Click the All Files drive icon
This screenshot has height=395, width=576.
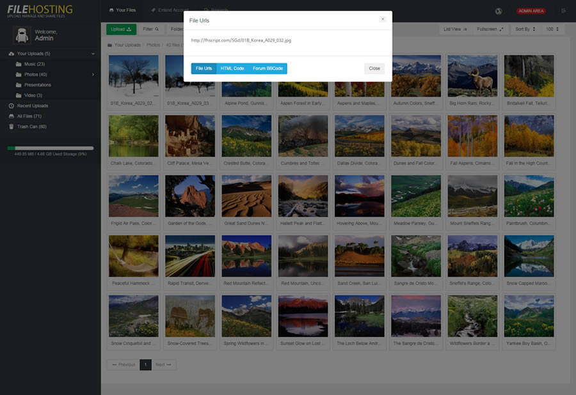[x=12, y=116]
